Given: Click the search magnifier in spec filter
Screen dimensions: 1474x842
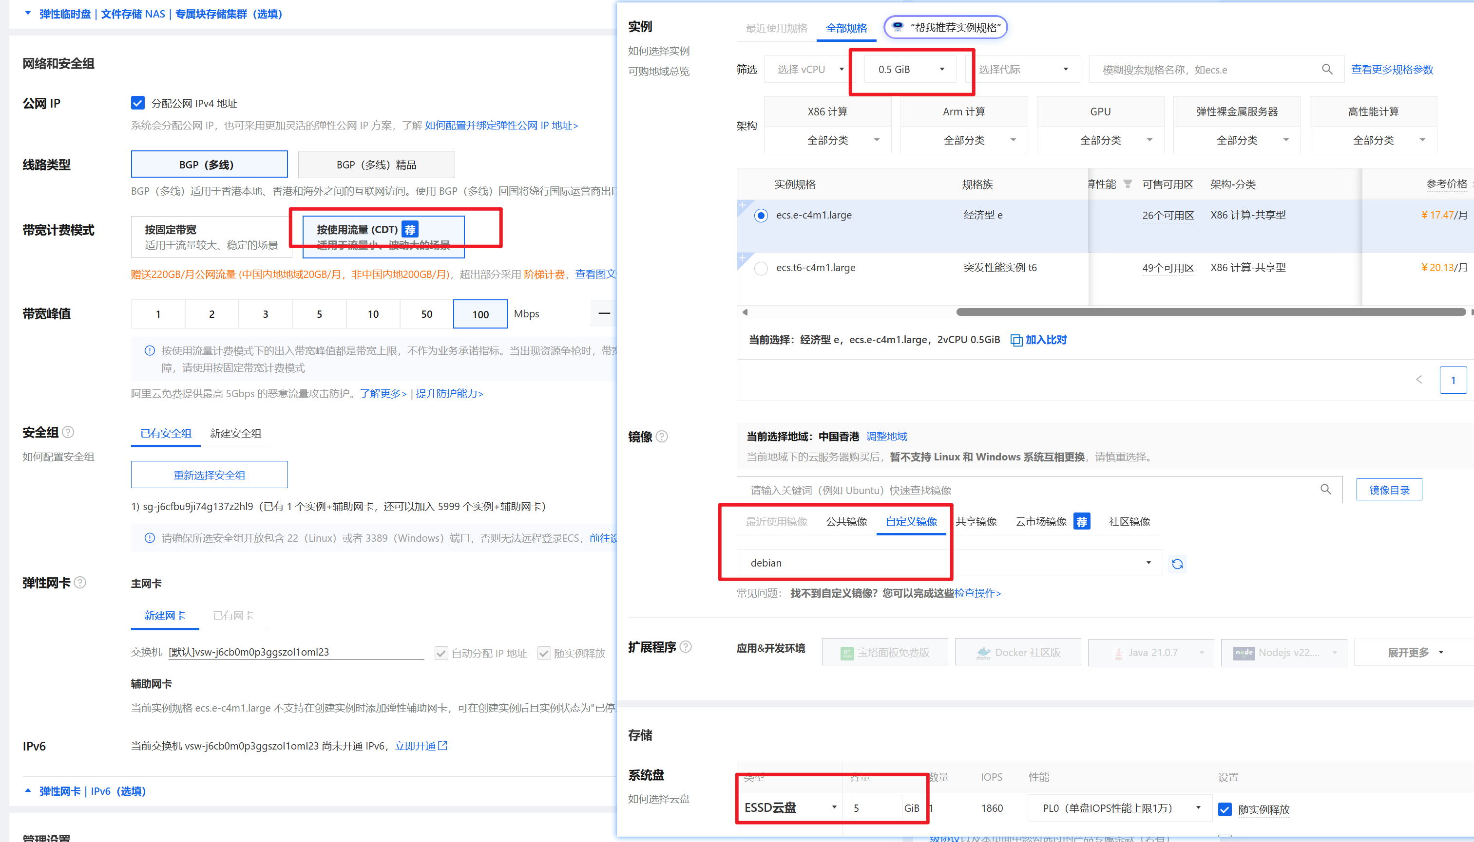Looking at the screenshot, I should (x=1327, y=70).
